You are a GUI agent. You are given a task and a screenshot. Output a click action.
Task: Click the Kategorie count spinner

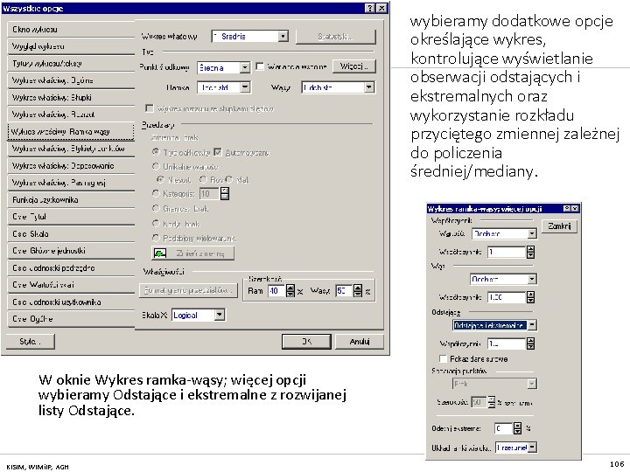click(x=225, y=193)
